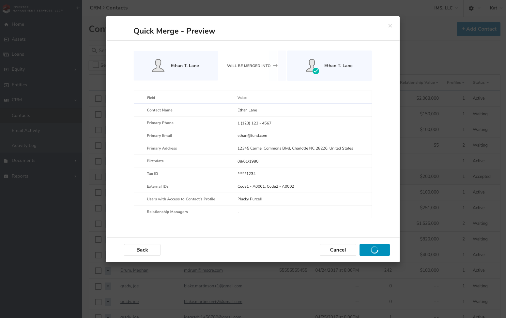
Task: Check the row checkbox for $5 contact
Action: click(98, 145)
